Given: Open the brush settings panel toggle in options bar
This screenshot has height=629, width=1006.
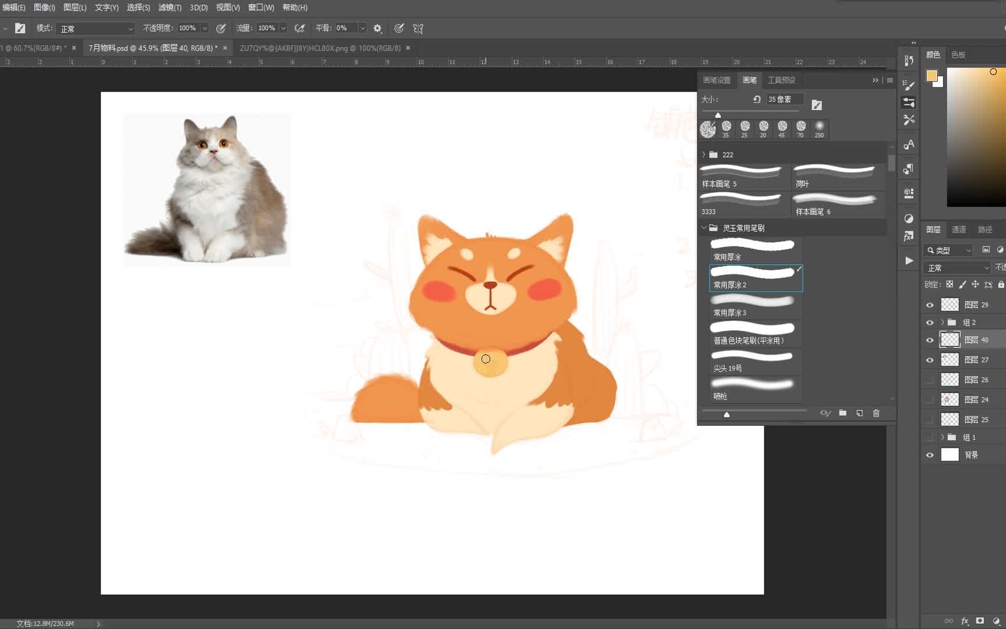Looking at the screenshot, I should click(x=20, y=28).
